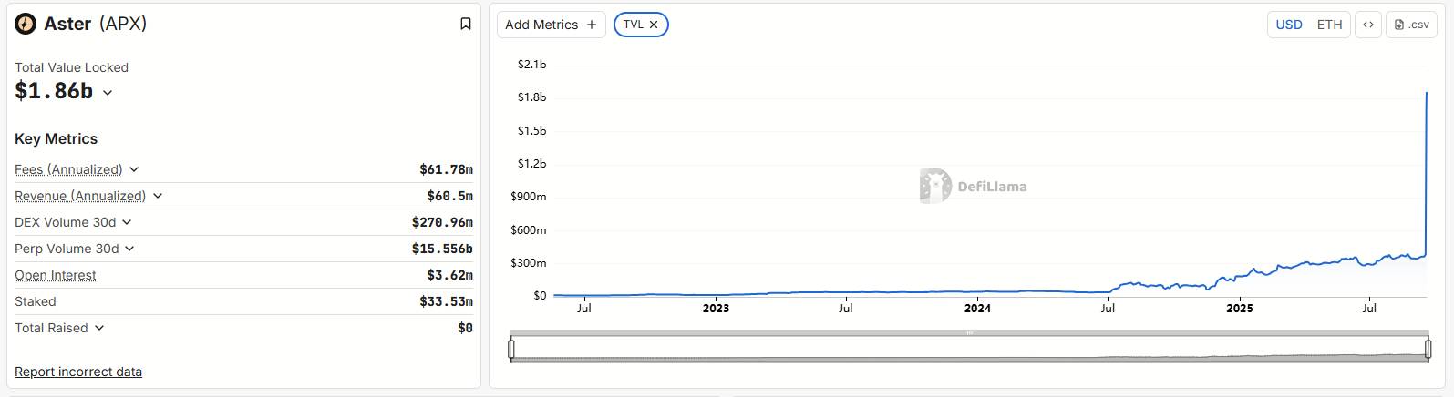
Task: Expand the Total Value Locked chevron
Action: tap(108, 93)
